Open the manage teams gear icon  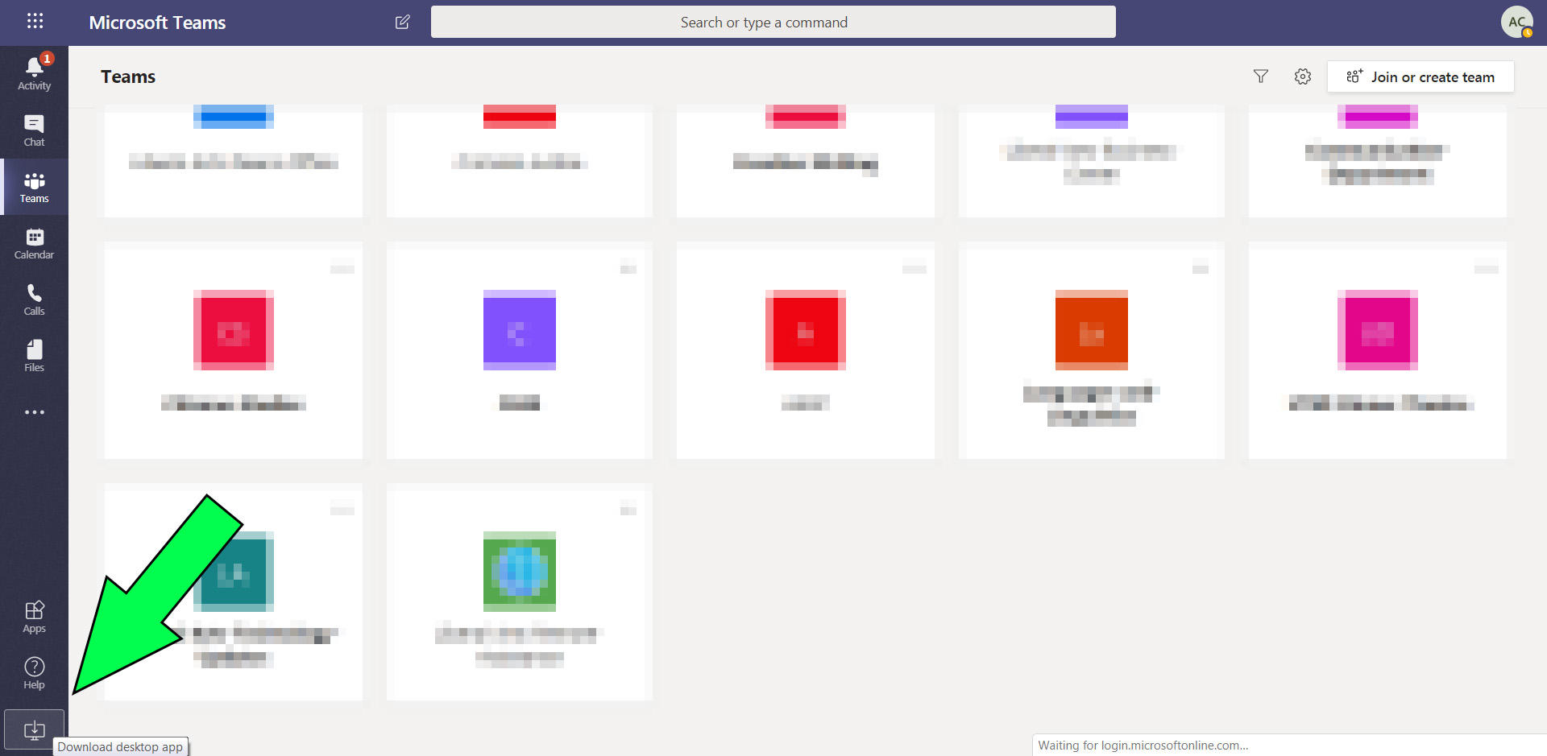pyautogui.click(x=1303, y=76)
